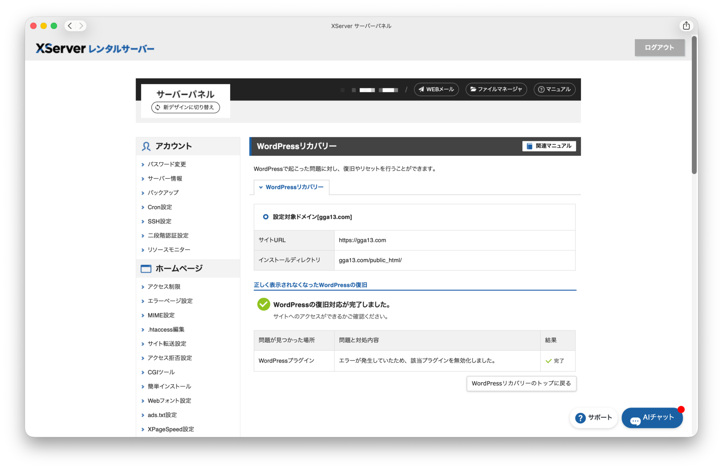Switch with 新デザインに切り替え toggle button
Viewport: 723px width, 470px height.
185,107
